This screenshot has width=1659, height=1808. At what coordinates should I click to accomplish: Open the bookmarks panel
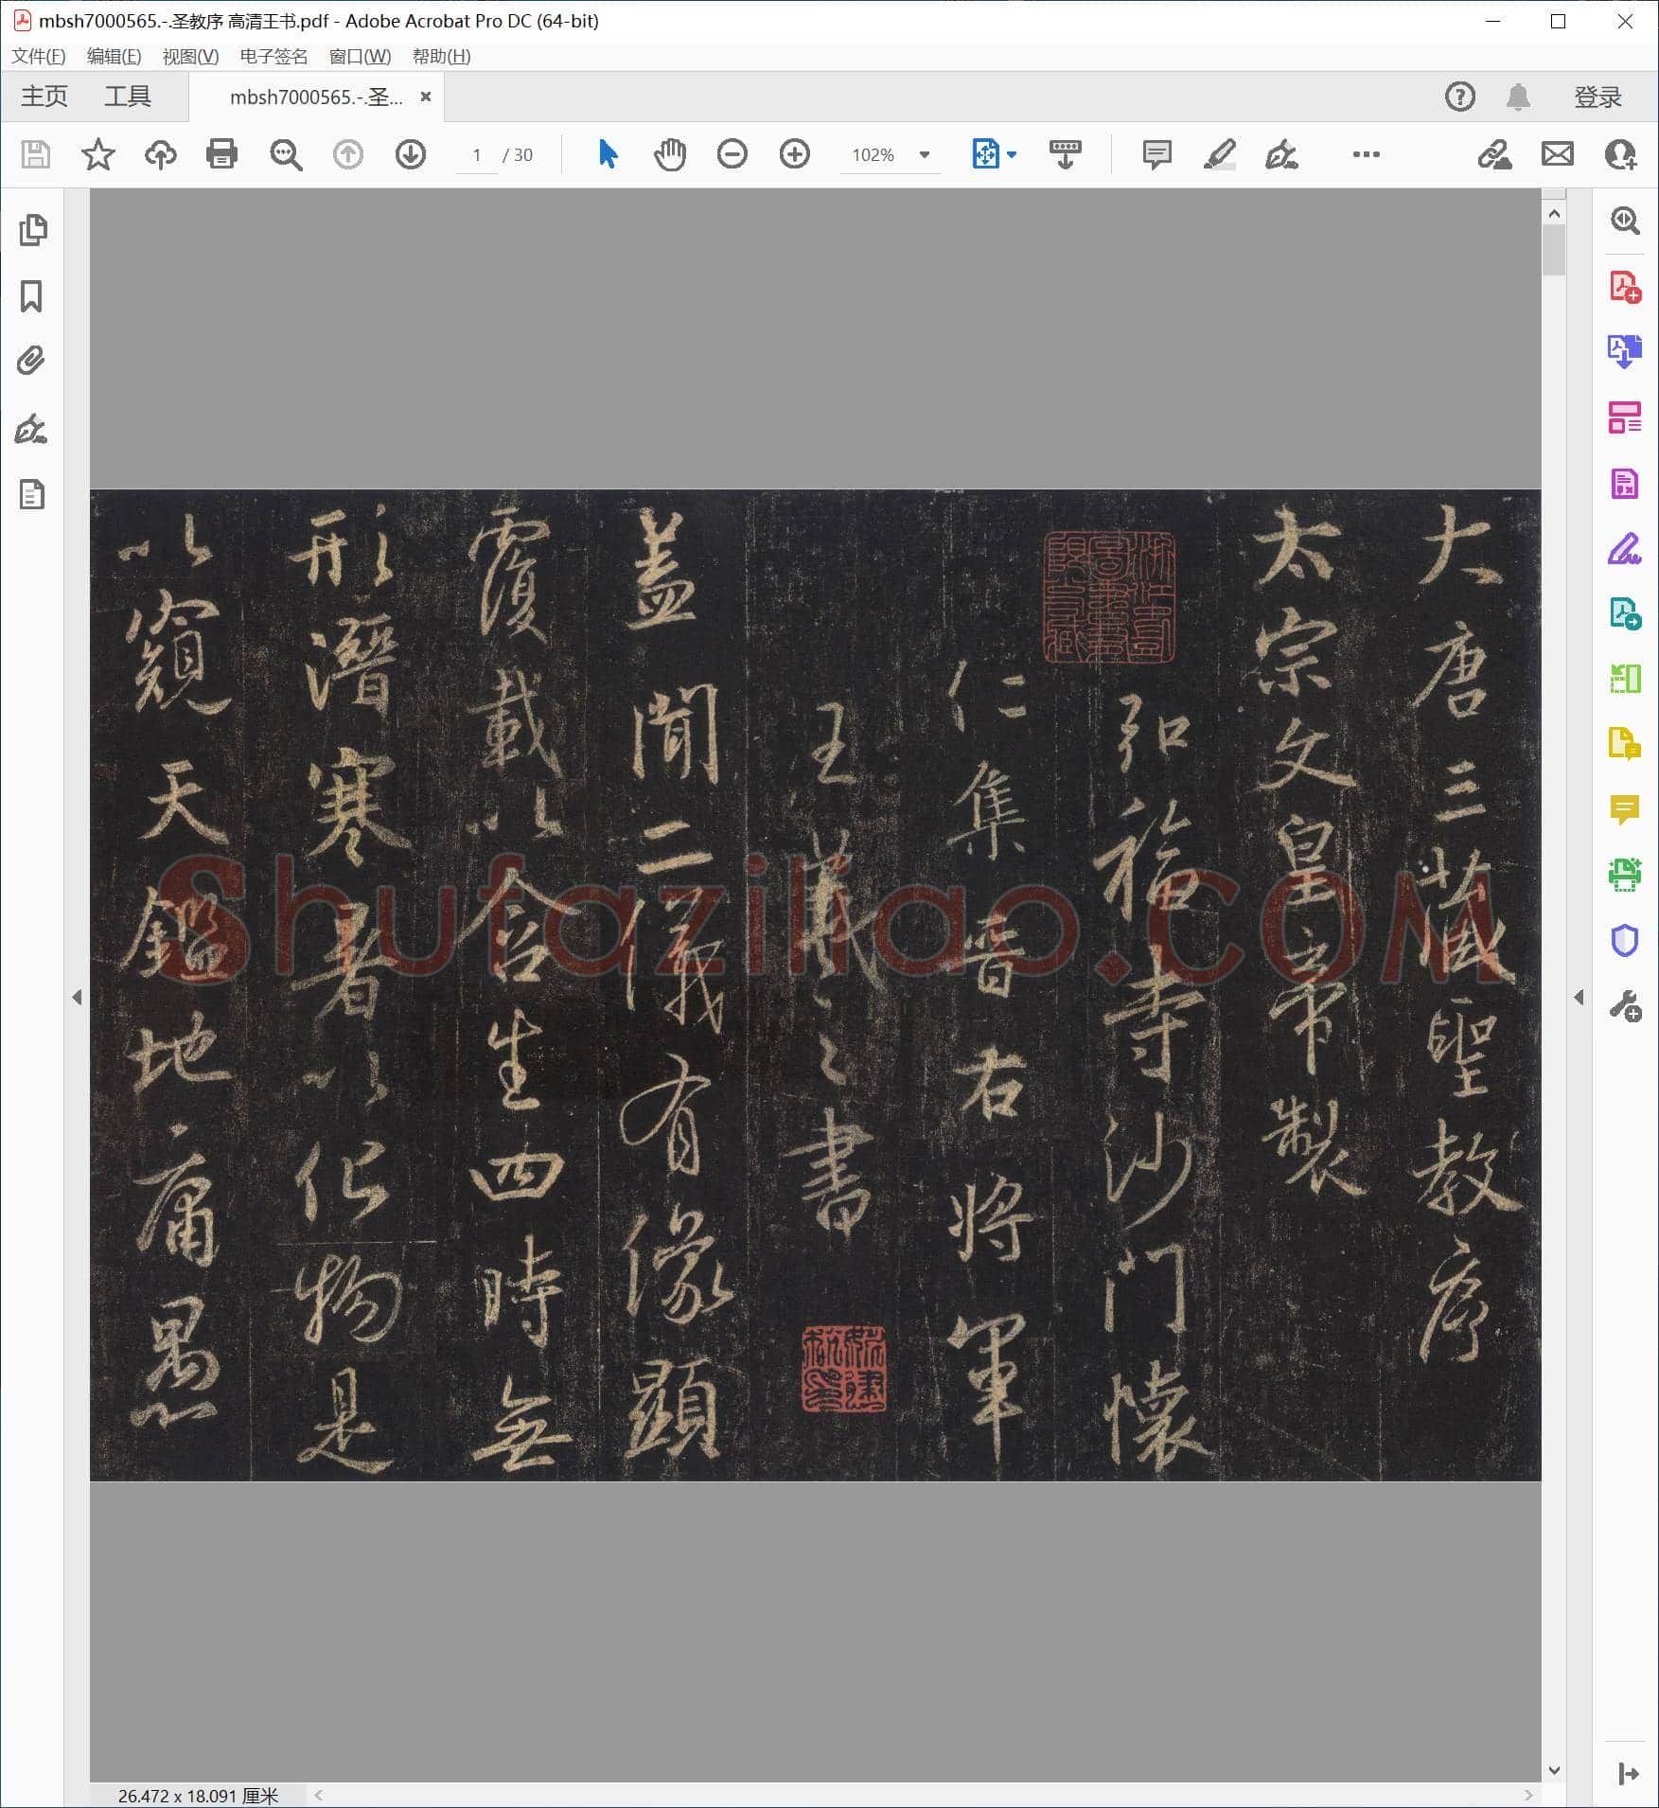(x=31, y=296)
